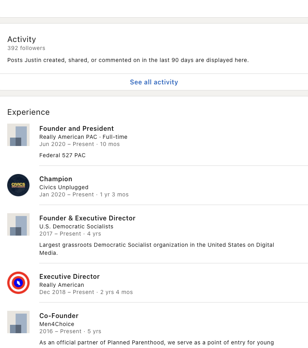Viewport: 308px width, 348px height.
Task: Click the Executive Director job title
Action: click(x=69, y=276)
